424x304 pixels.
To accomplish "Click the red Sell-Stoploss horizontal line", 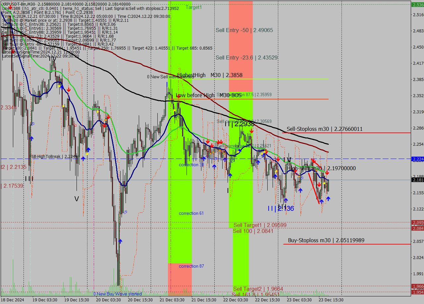I will pyautogui.click(x=346, y=133).
